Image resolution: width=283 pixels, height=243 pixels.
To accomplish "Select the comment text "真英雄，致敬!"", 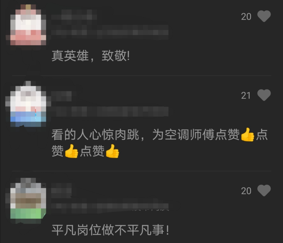I will [x=91, y=56].
